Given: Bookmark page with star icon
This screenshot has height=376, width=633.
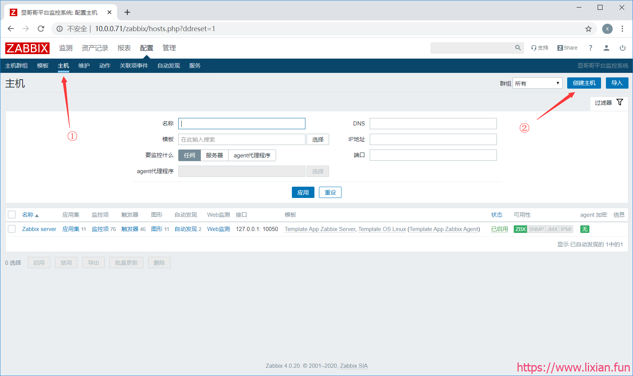Looking at the screenshot, I should click(588, 29).
